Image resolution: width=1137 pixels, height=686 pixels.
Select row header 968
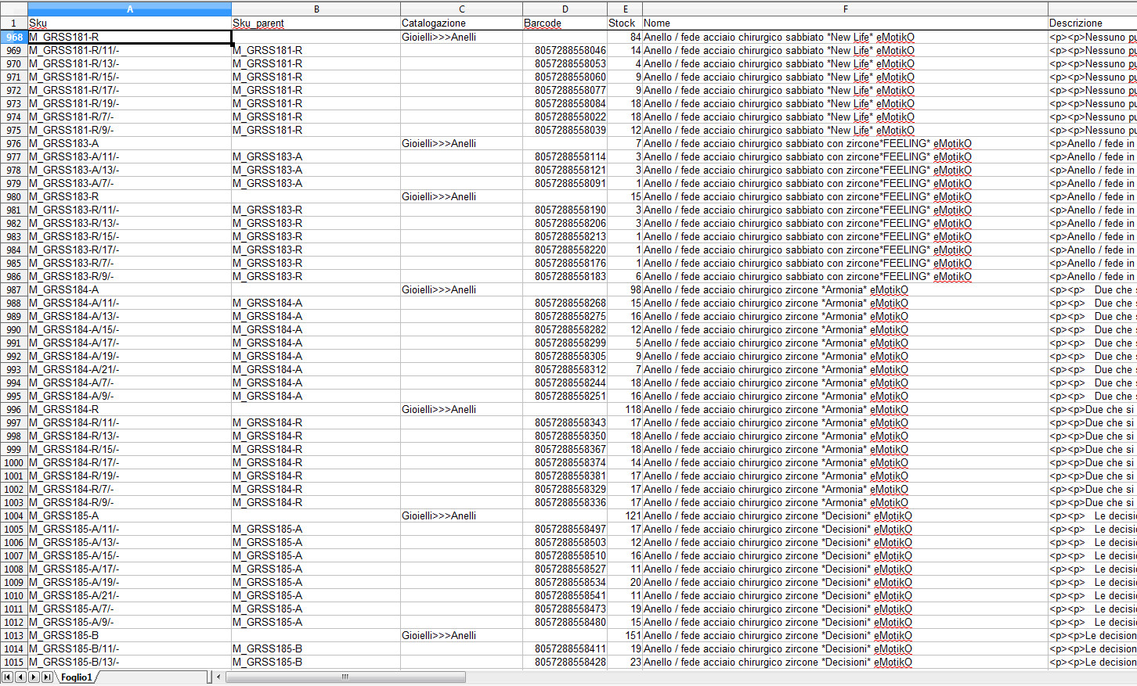[14, 37]
